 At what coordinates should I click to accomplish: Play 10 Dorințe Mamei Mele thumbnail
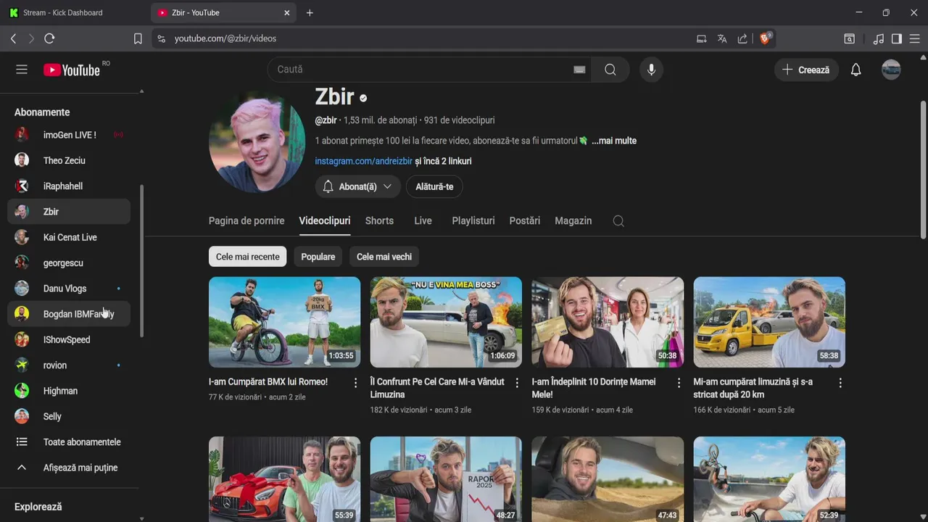(x=608, y=322)
